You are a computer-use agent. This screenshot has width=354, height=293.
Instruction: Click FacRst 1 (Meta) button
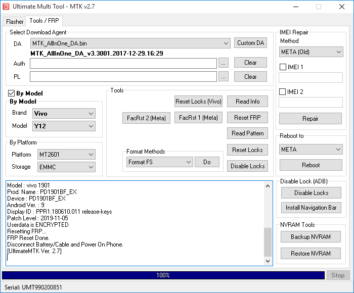click(x=198, y=118)
